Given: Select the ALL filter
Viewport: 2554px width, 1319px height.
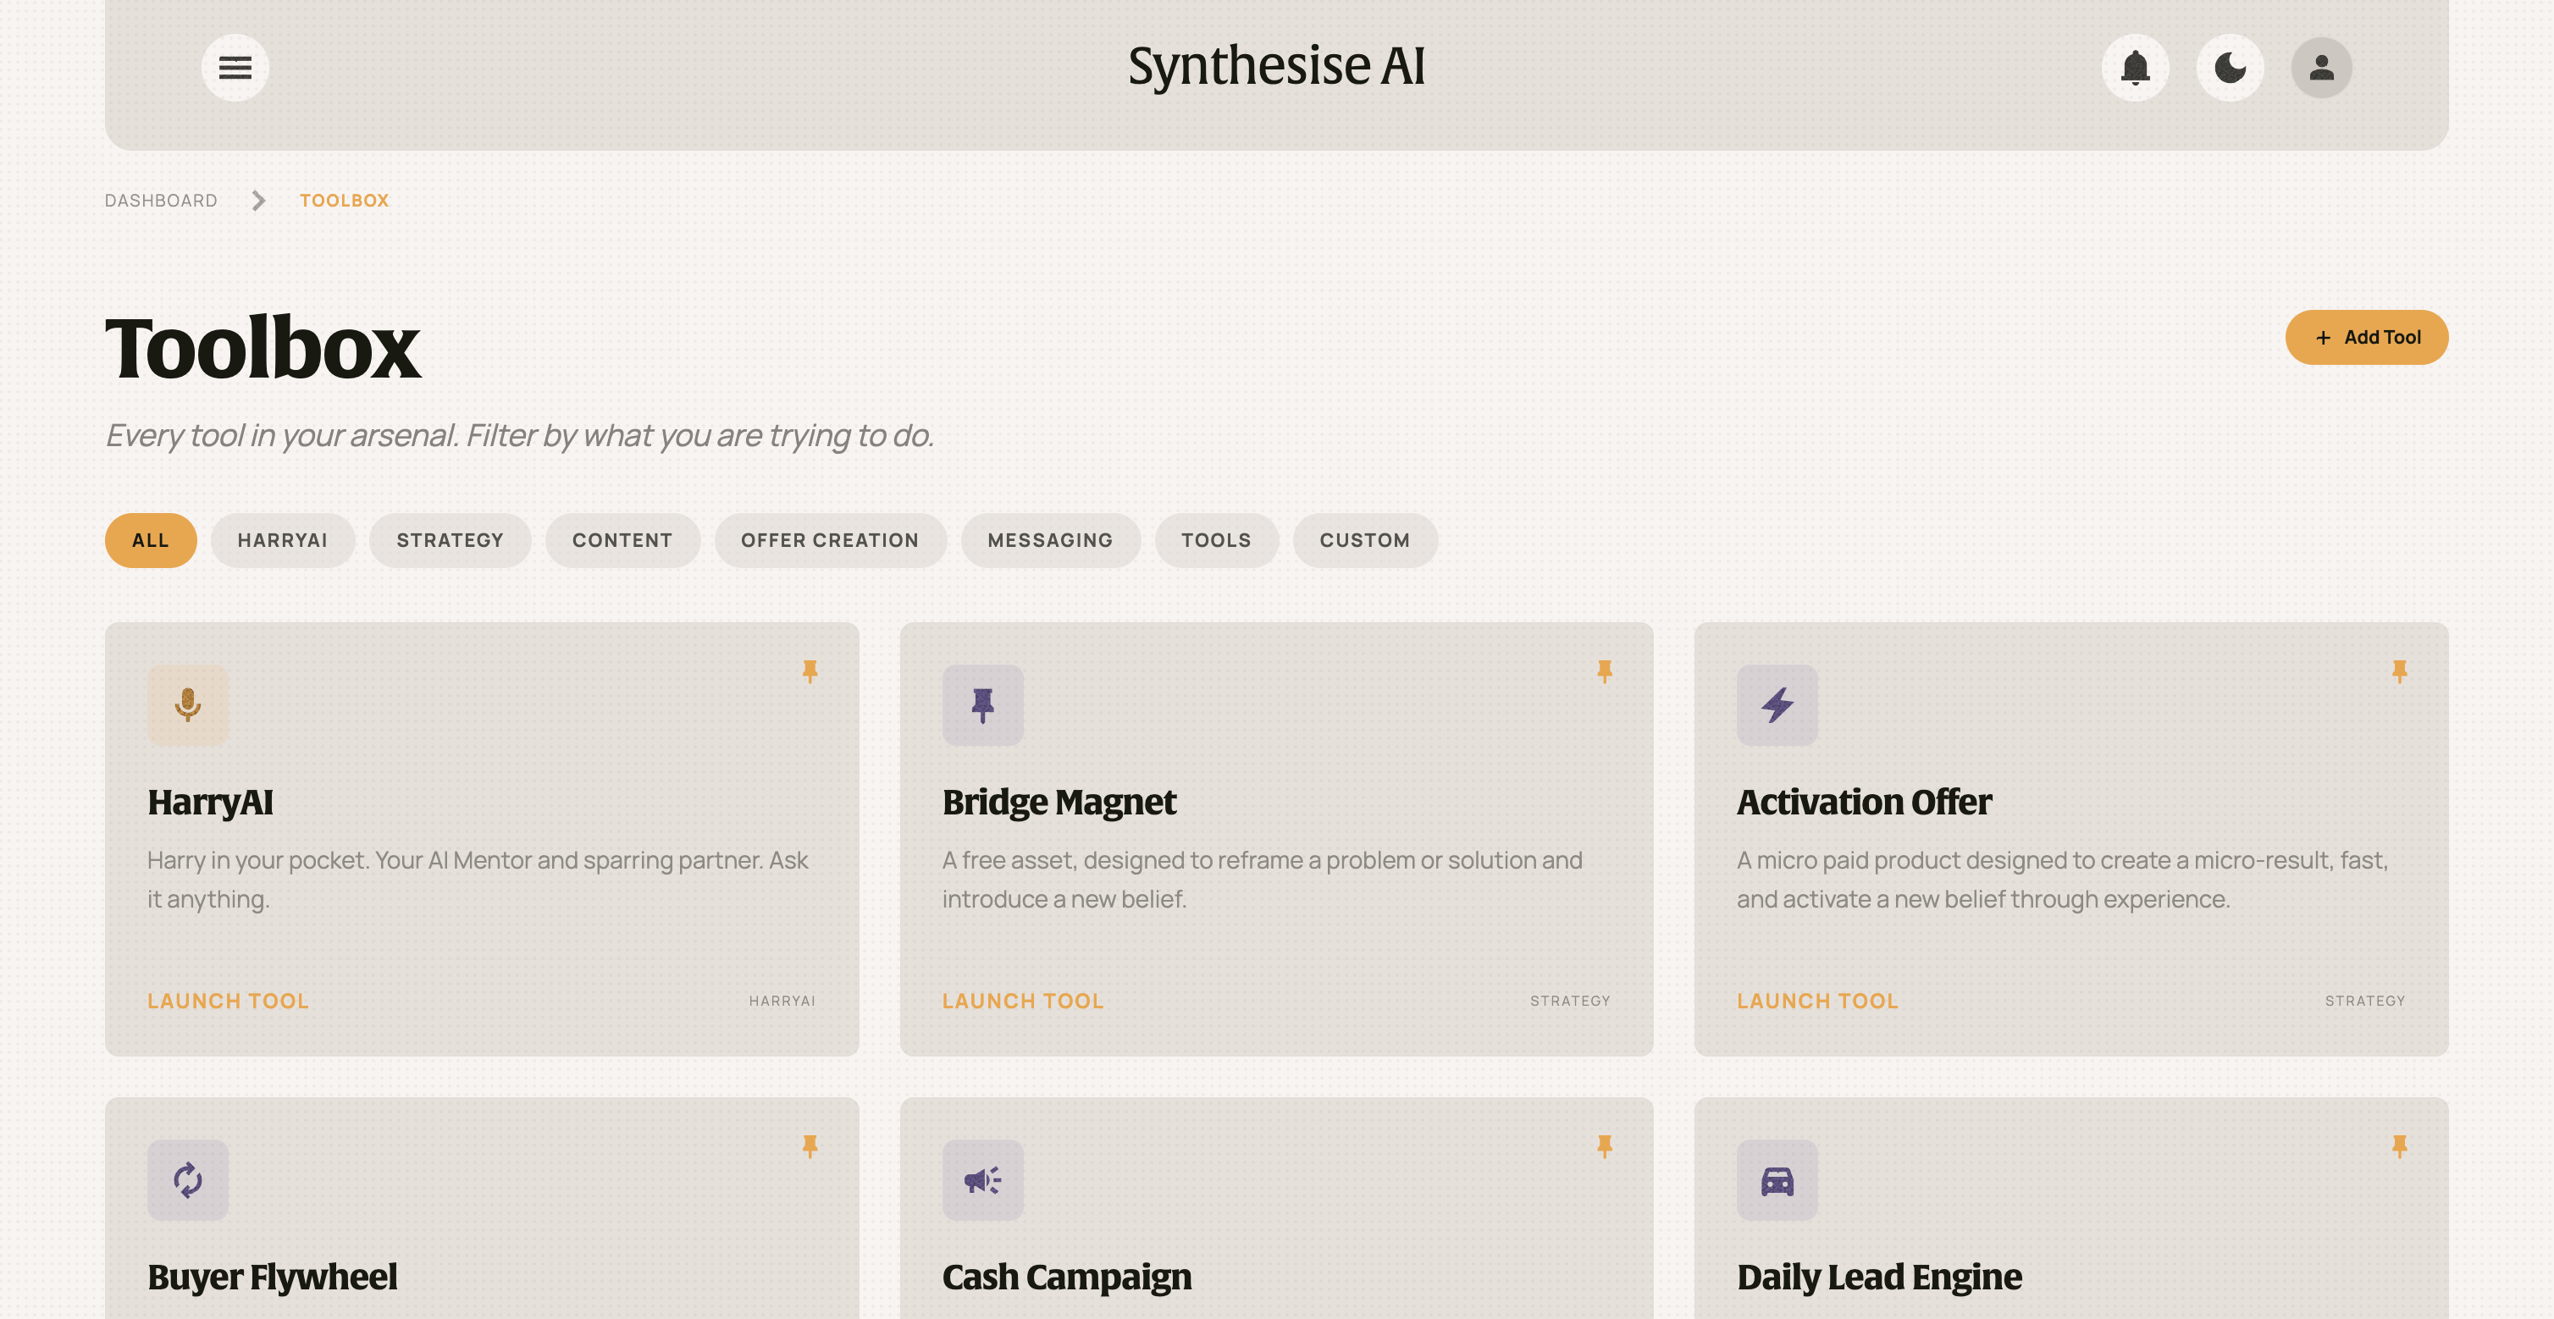Looking at the screenshot, I should tap(151, 540).
